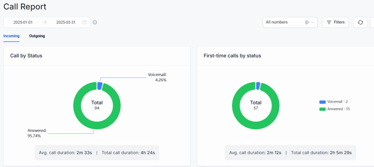The width and height of the screenshot is (374, 167).
Task: Open the end date 2025-03-31 picker
Action: 66,22
